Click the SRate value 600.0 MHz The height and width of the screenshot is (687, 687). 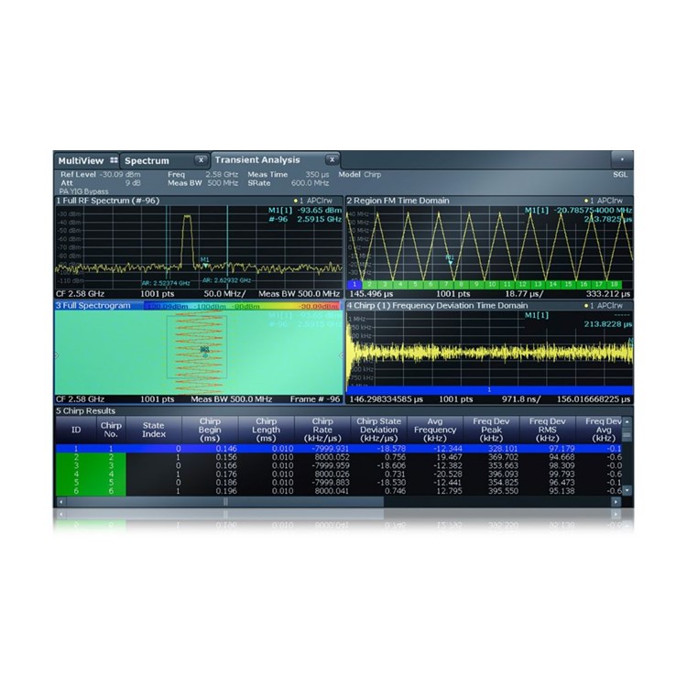click(x=311, y=182)
